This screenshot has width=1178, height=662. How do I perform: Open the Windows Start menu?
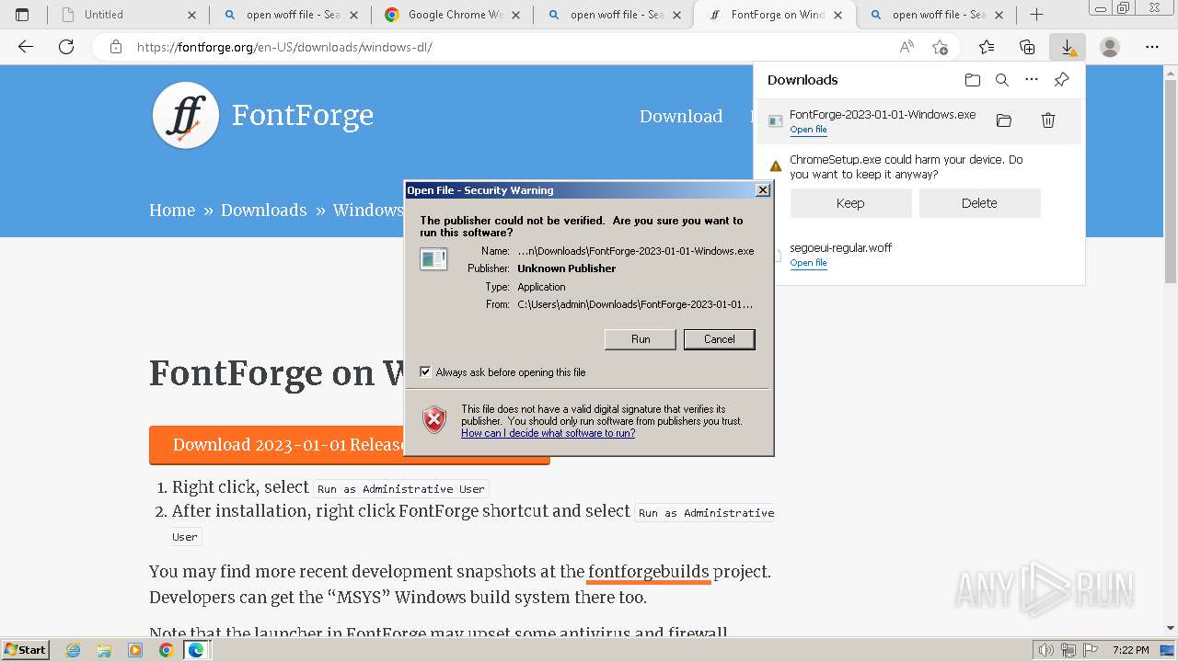click(x=26, y=650)
